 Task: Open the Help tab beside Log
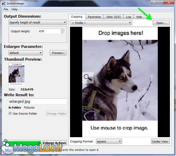(139, 17)
